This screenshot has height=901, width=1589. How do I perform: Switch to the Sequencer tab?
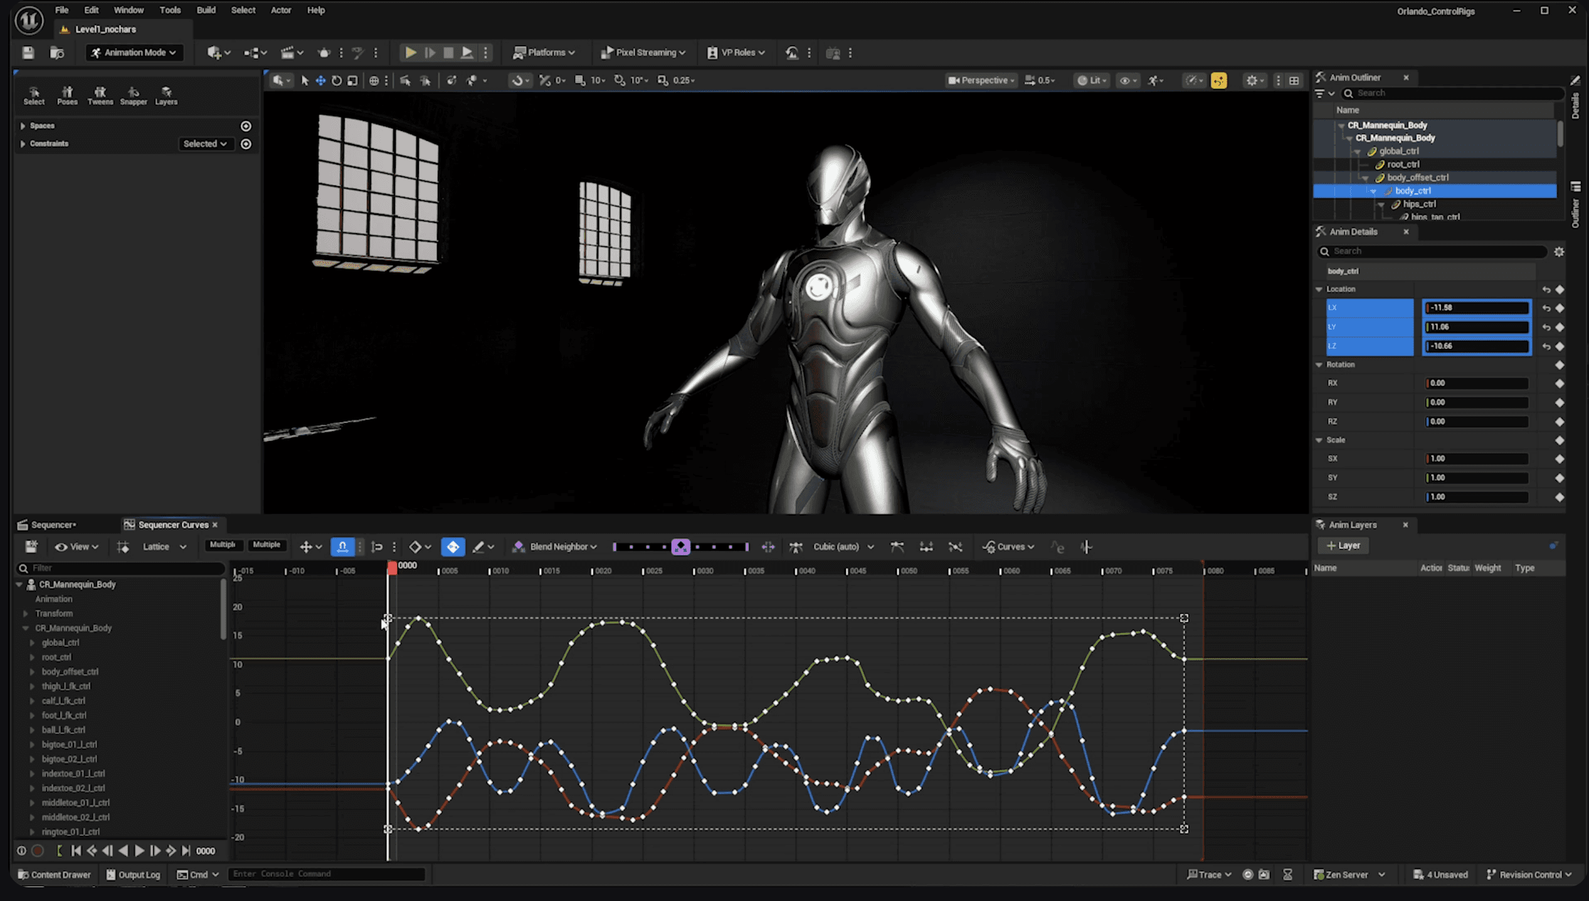pos(53,525)
